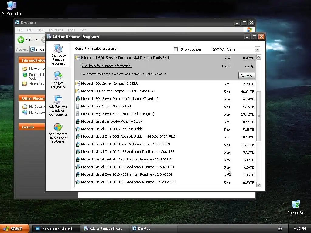Enable Show updates checkbox
The height and width of the screenshot is (233, 311).
point(176,49)
